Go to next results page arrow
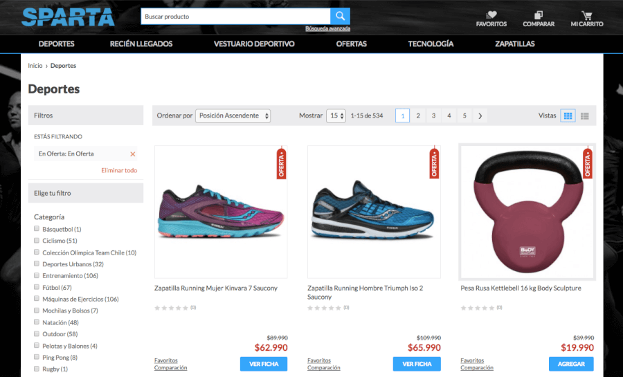The image size is (623, 377). (480, 116)
